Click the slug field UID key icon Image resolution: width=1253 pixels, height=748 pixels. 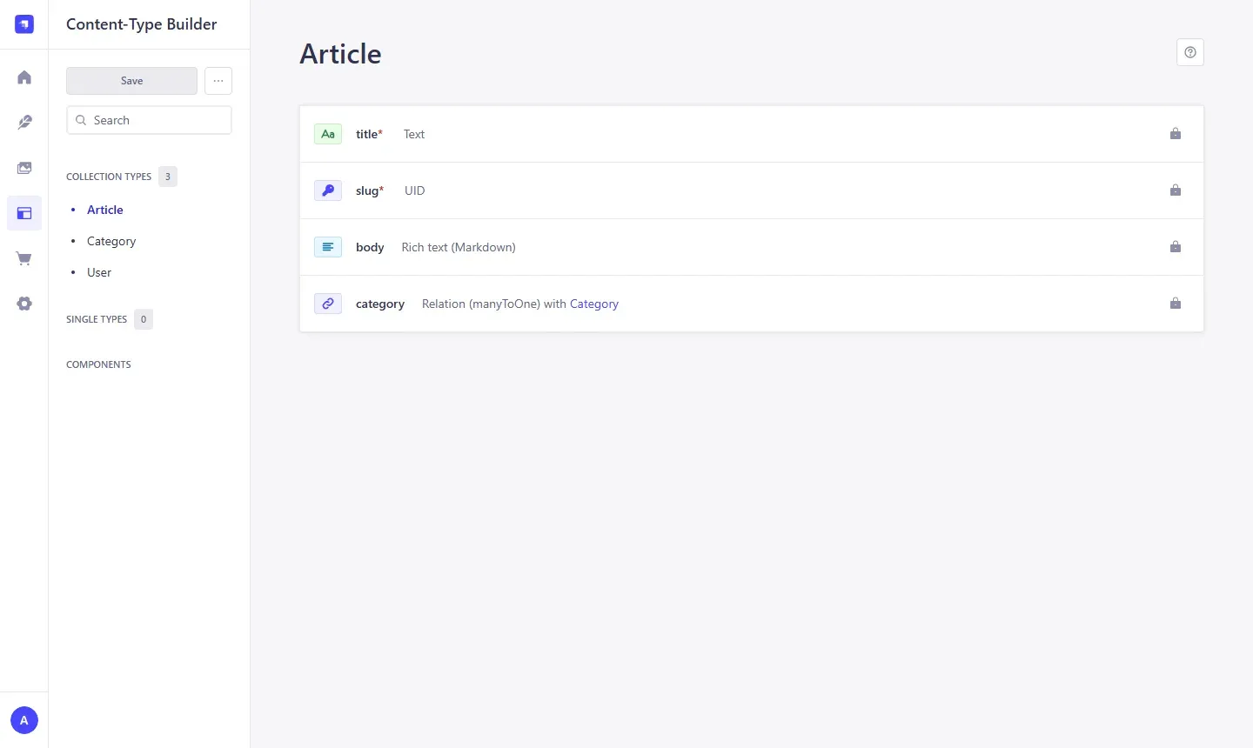(x=328, y=190)
